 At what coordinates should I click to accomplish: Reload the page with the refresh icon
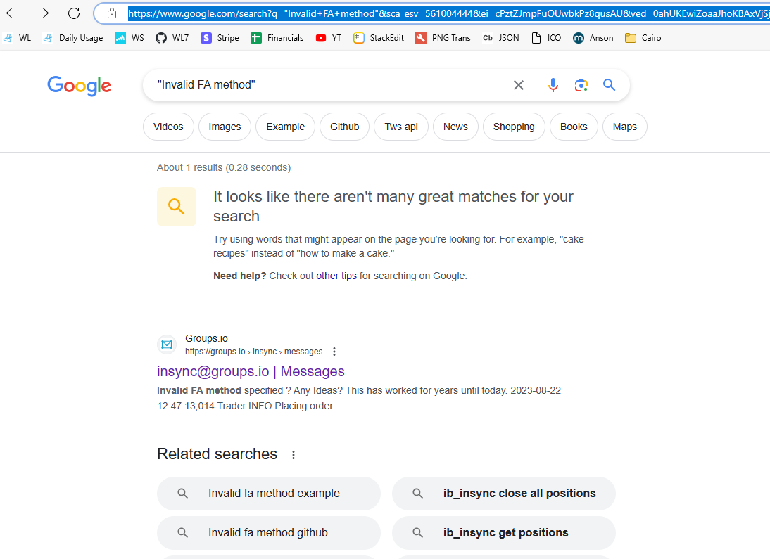tap(74, 13)
